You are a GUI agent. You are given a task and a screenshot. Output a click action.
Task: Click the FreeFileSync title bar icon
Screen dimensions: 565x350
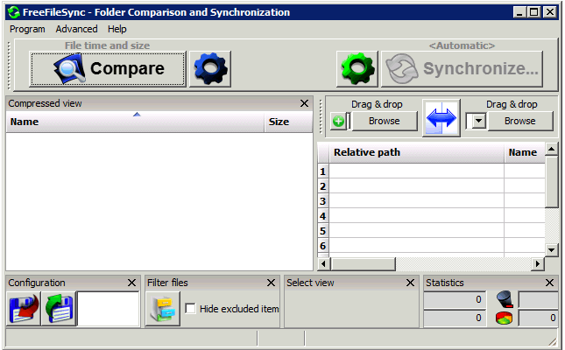(x=14, y=12)
